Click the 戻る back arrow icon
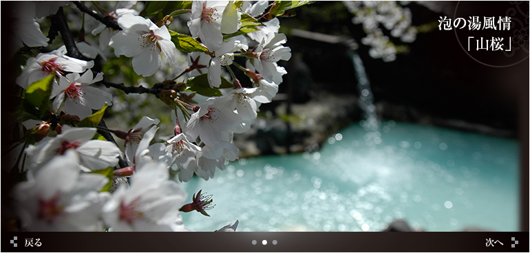The image size is (530, 253). click(14, 242)
